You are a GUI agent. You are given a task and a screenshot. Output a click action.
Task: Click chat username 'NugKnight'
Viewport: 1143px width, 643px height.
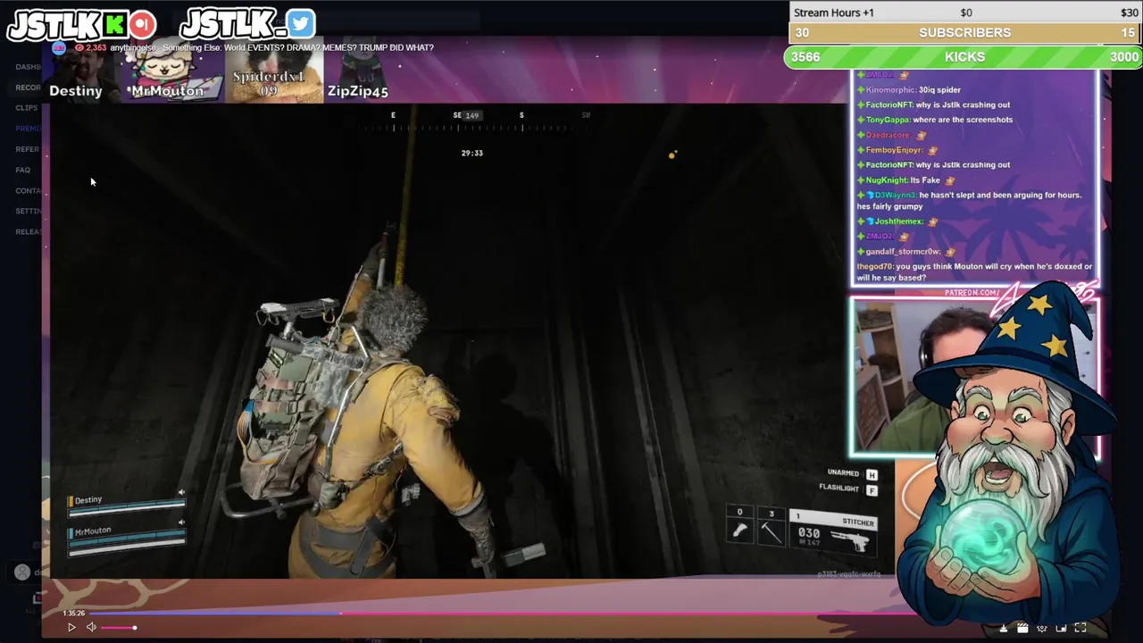click(x=886, y=180)
